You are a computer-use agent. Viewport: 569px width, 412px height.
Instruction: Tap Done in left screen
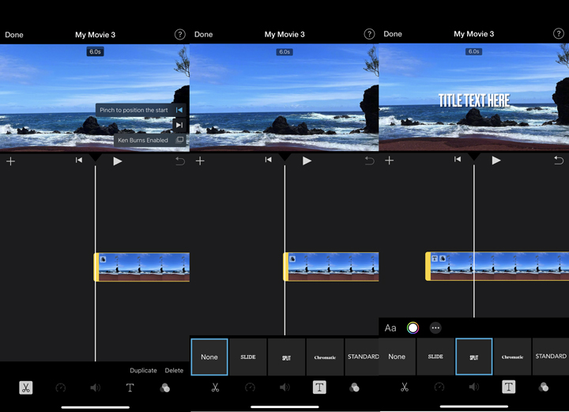coord(14,35)
